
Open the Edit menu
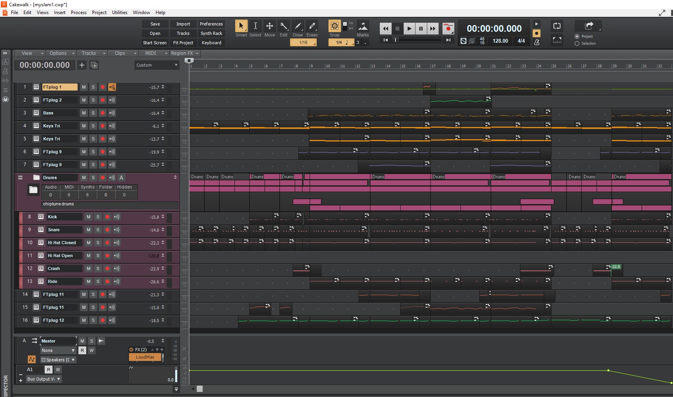[27, 13]
